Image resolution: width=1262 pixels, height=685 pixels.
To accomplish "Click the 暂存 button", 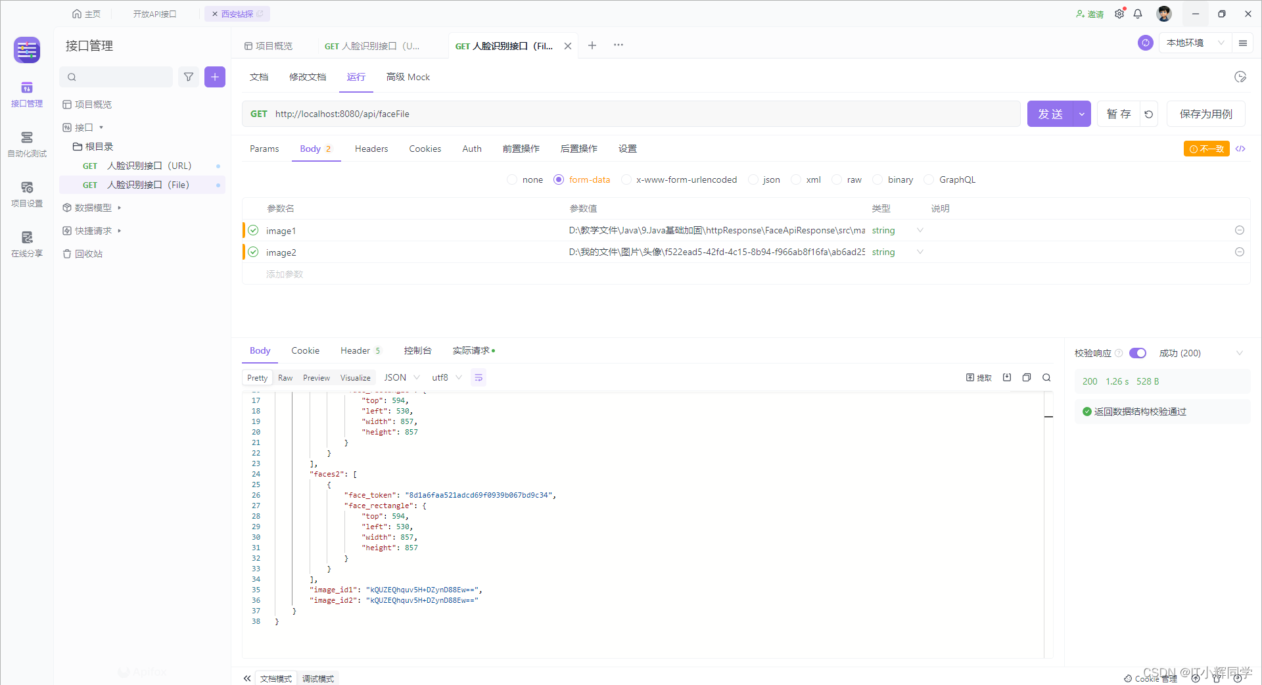I will 1119,114.
